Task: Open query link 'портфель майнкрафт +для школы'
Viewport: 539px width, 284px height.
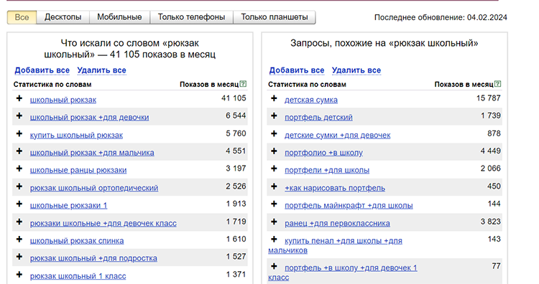Action: [x=349, y=205]
